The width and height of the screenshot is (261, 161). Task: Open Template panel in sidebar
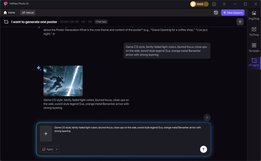[254, 48]
